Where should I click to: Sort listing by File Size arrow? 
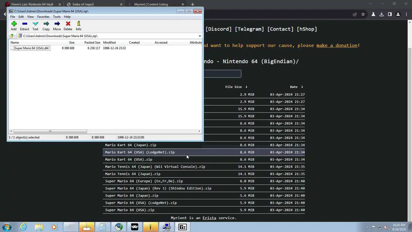tap(246, 87)
